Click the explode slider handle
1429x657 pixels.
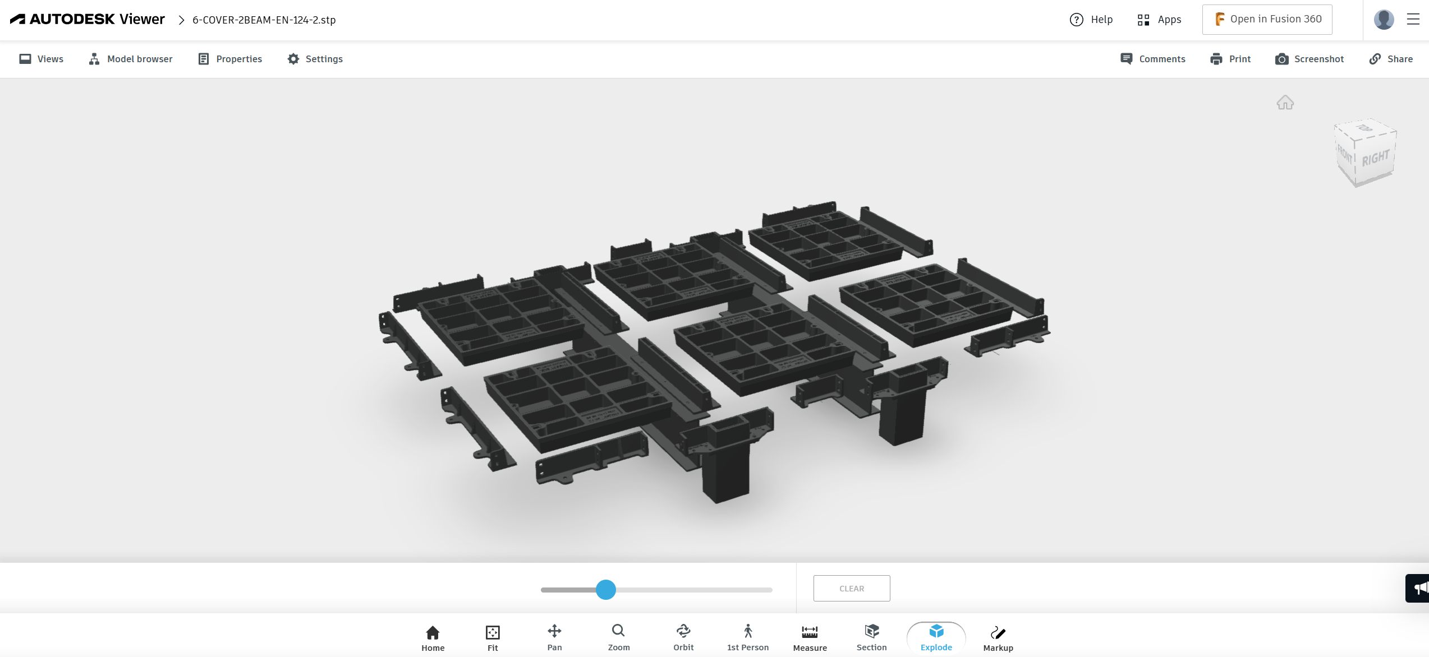click(605, 589)
